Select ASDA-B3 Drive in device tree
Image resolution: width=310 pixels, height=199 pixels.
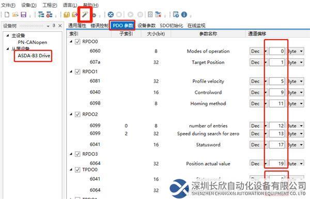tap(34, 56)
